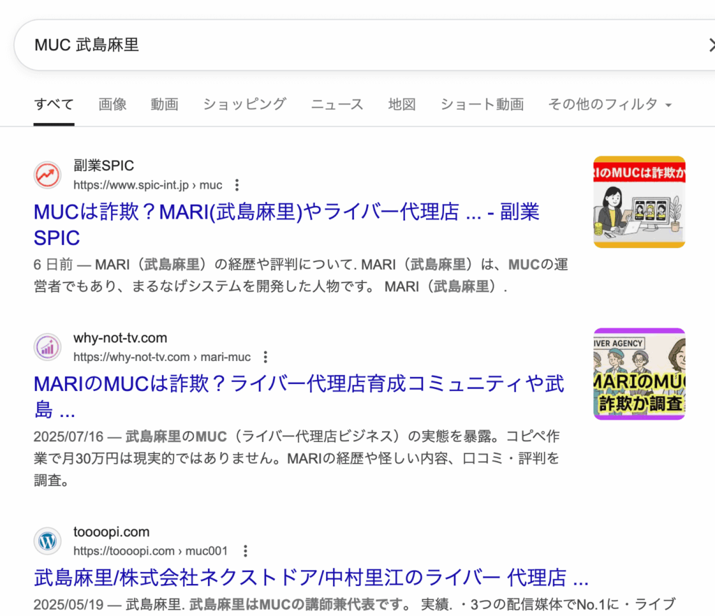Clear the search box with the X icon
Viewport: 715px width, 616px height.
pyautogui.click(x=712, y=45)
